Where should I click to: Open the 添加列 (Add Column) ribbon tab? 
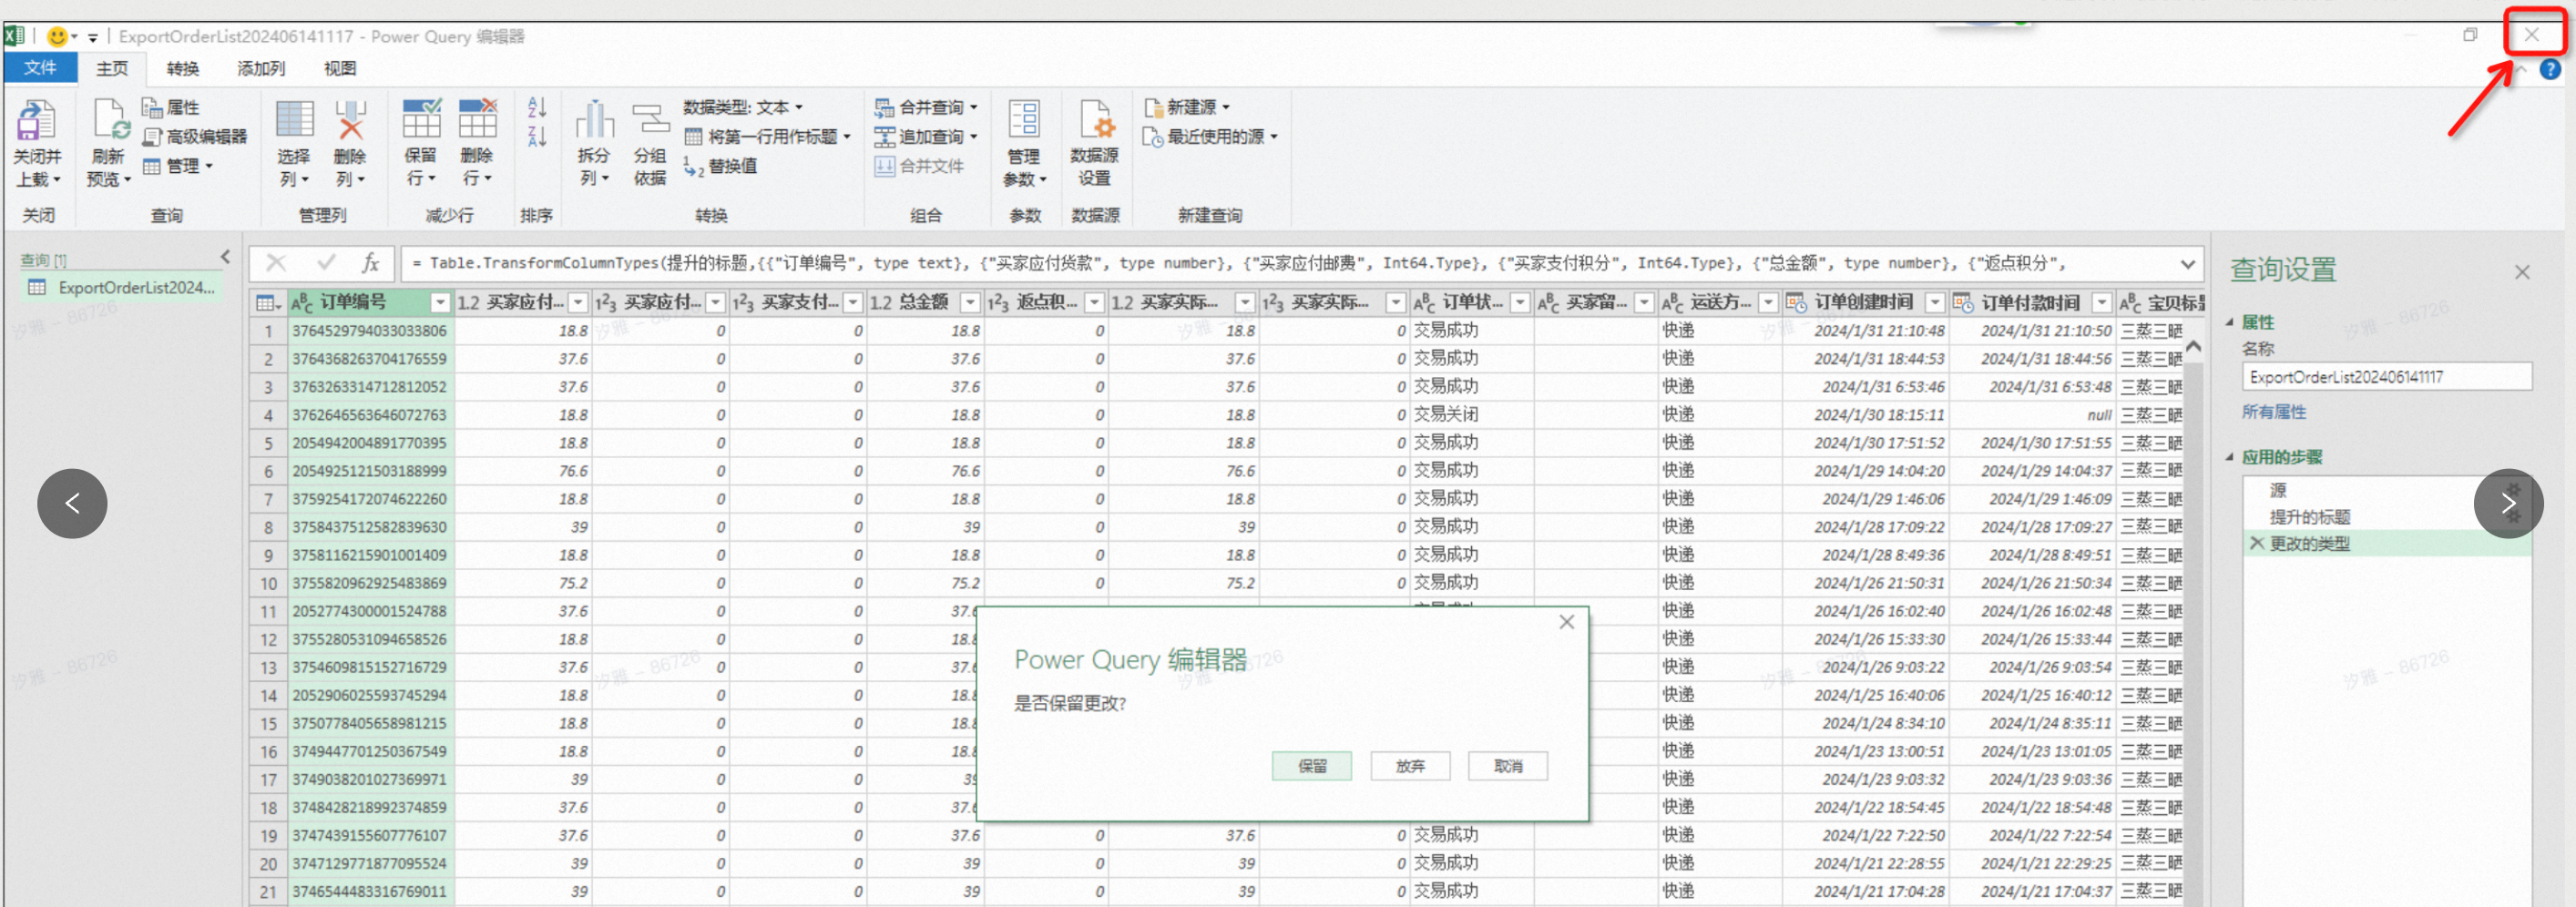tap(261, 68)
